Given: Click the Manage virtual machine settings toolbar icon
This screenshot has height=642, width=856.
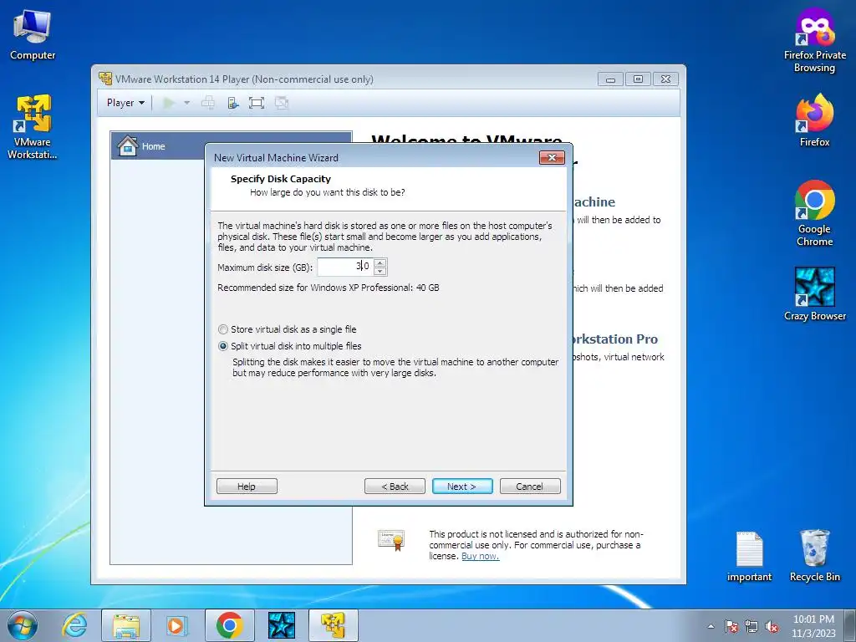Looking at the screenshot, I should click(233, 103).
